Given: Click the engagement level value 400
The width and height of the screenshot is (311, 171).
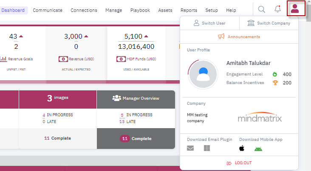Looking at the screenshot, I should (x=287, y=74).
